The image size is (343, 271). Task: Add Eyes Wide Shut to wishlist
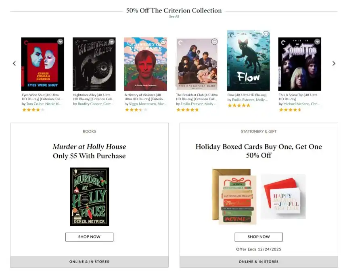pyautogui.click(x=60, y=41)
